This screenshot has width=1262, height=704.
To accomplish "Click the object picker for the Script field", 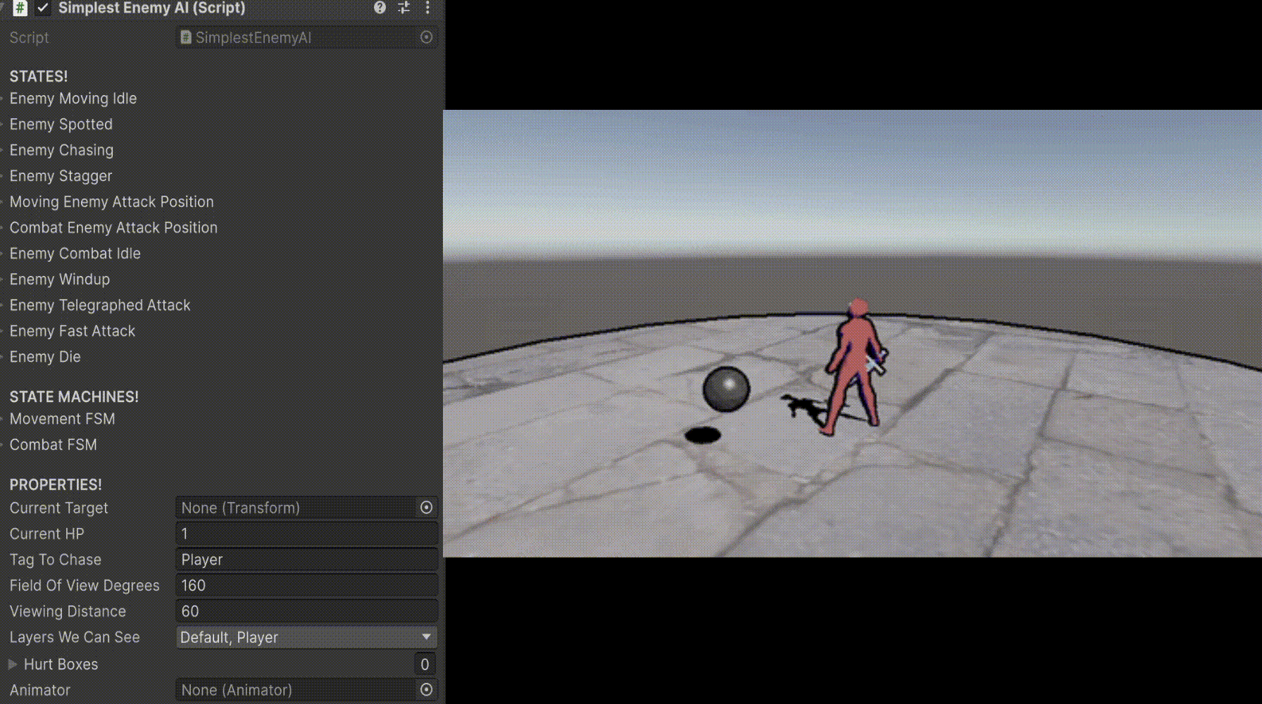I will (x=426, y=37).
